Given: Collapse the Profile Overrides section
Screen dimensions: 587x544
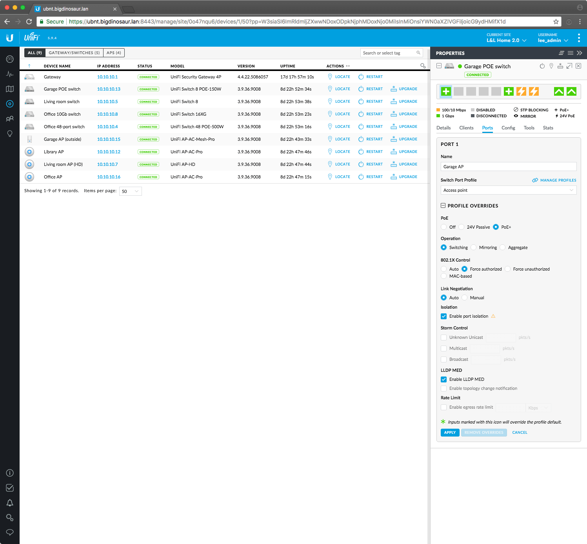Looking at the screenshot, I should 443,206.
